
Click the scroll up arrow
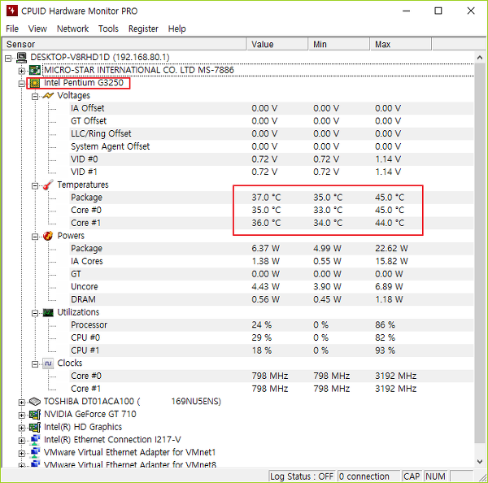click(480, 58)
